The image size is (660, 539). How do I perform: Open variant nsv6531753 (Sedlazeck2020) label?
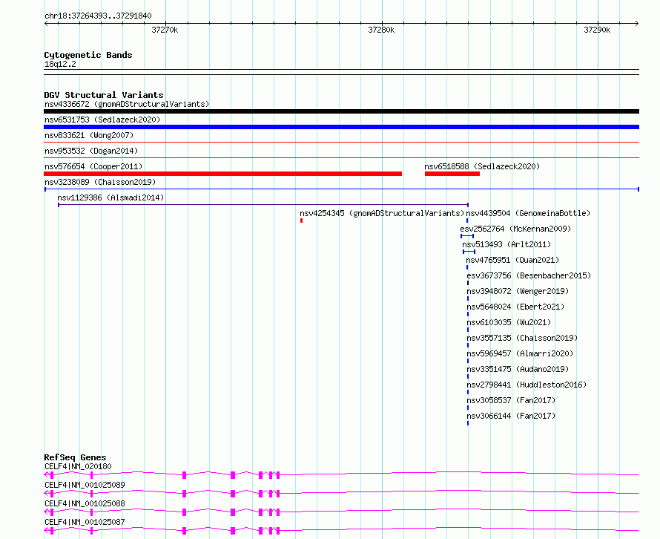tap(102, 120)
